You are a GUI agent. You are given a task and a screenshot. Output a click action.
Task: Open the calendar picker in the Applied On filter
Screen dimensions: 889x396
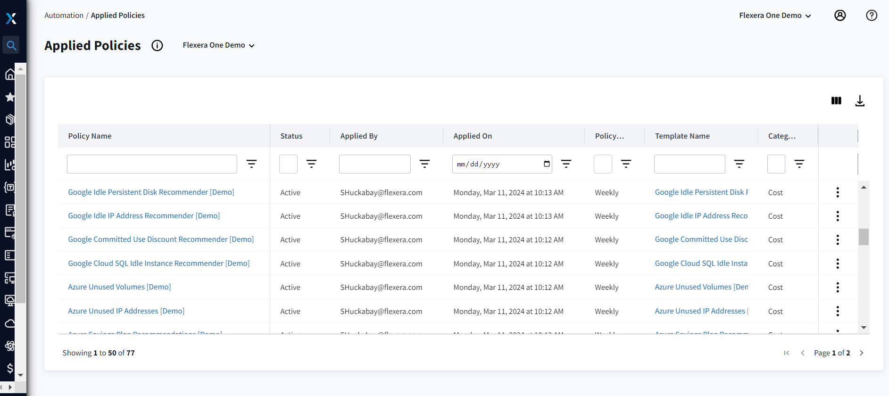pyautogui.click(x=547, y=164)
